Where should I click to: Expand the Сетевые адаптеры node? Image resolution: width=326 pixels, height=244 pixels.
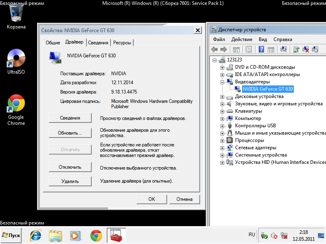[x=222, y=148]
